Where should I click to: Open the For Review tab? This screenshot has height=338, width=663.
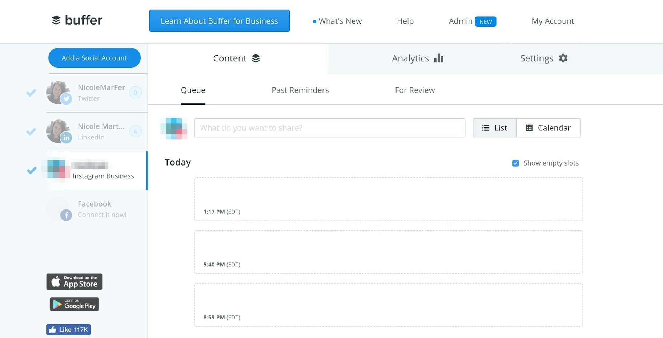tap(415, 90)
